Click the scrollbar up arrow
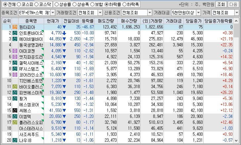This screenshot has height=145, width=241. pyautogui.click(x=236, y=21)
